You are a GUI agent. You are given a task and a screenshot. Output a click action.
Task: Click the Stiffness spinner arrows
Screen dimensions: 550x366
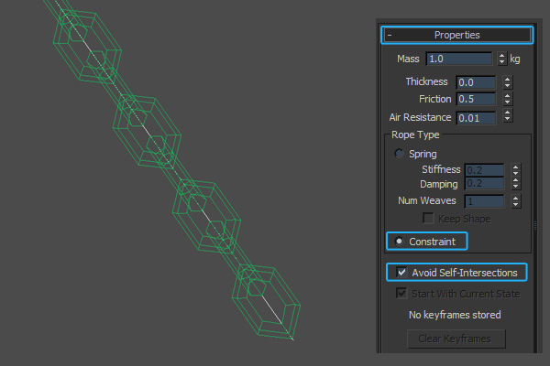pos(515,170)
